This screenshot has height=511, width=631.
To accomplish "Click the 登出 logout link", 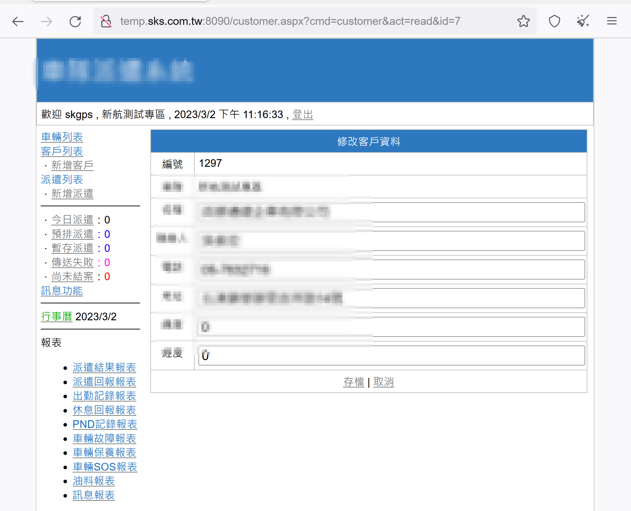I will 303,114.
